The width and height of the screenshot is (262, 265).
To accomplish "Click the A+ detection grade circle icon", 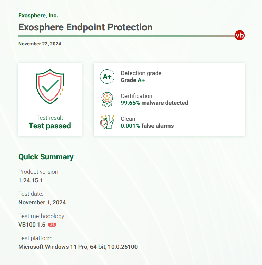I will pos(107,76).
